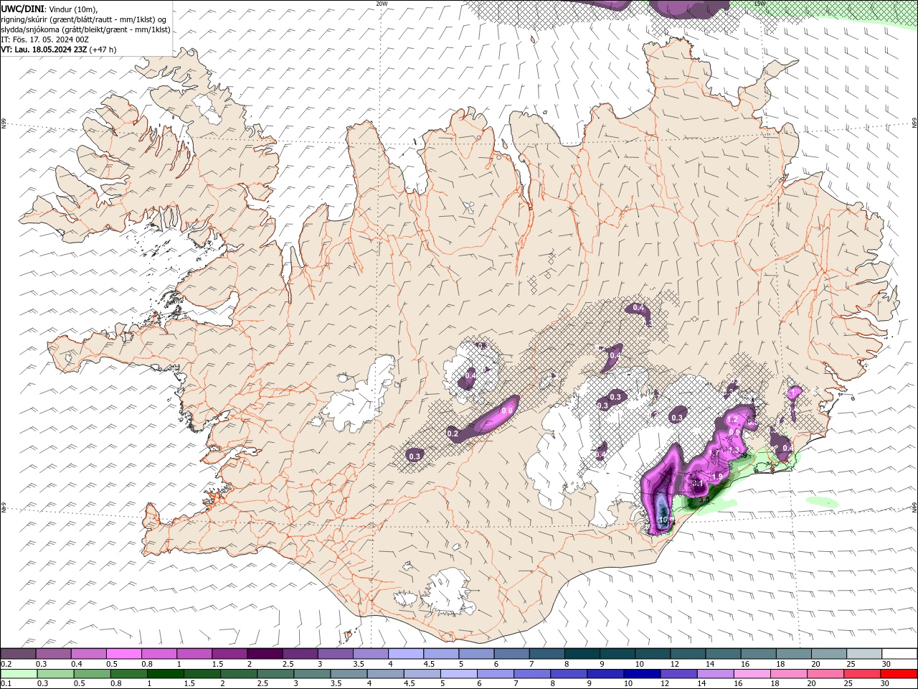Select the 16 light pink lower-row swatch

tap(752, 674)
